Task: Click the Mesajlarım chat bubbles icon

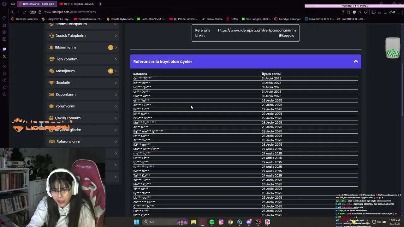Action: tap(52, 71)
